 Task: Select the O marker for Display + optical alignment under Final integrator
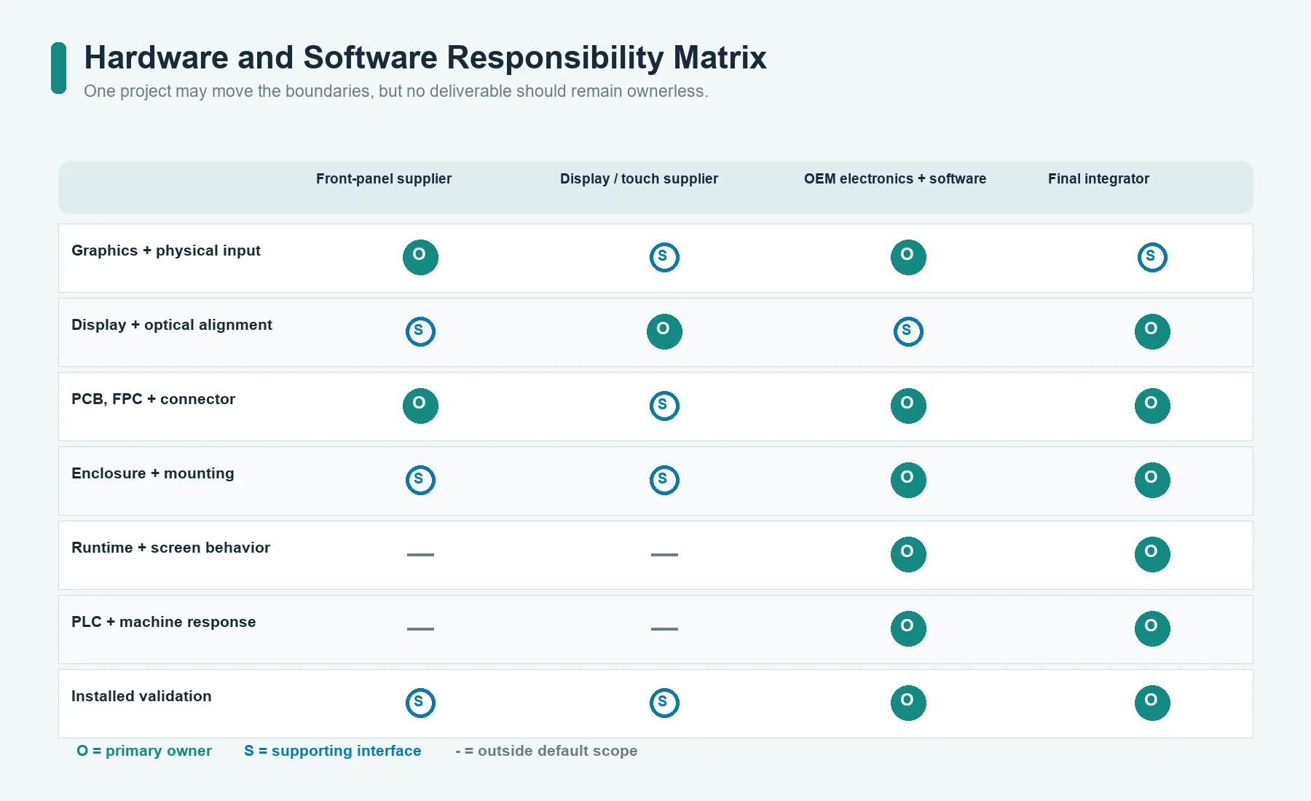tap(1152, 331)
